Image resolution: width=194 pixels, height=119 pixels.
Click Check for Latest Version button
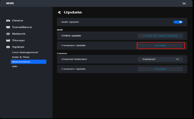tap(160, 36)
